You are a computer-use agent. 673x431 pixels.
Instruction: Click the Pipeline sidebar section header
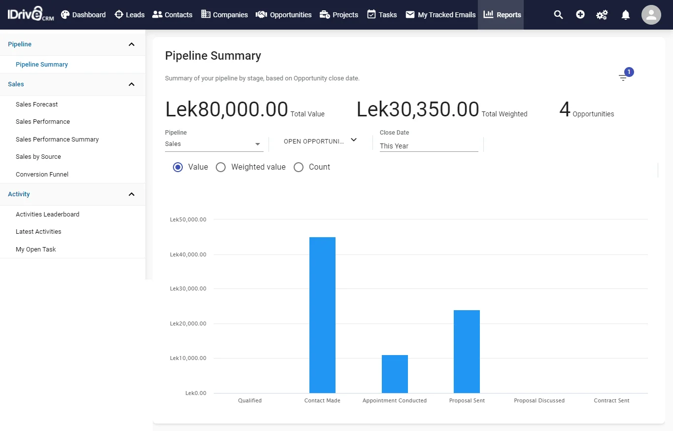click(72, 44)
